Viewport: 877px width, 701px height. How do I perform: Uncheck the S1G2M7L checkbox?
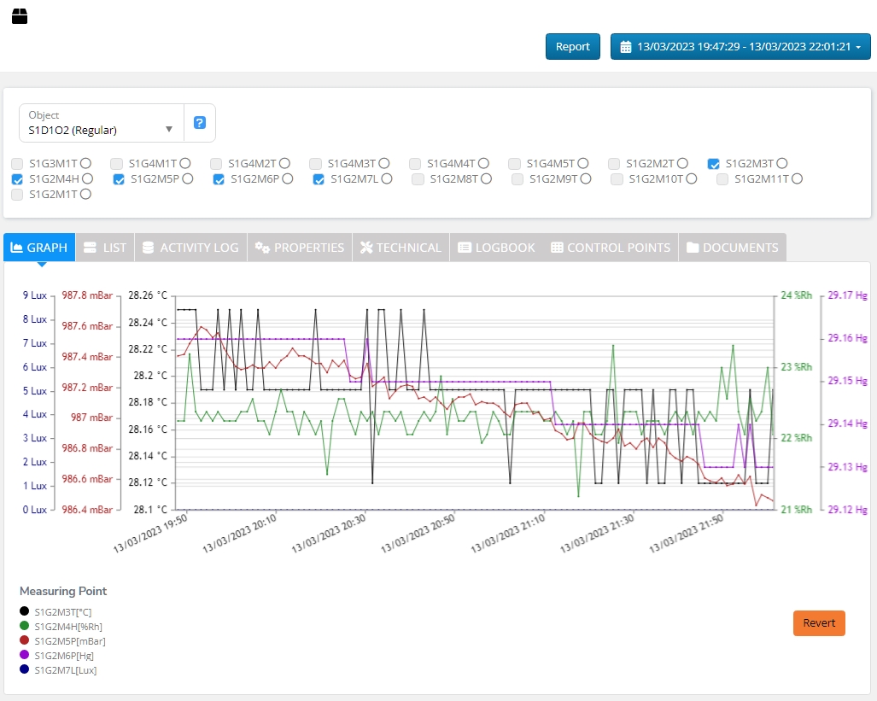tap(319, 179)
